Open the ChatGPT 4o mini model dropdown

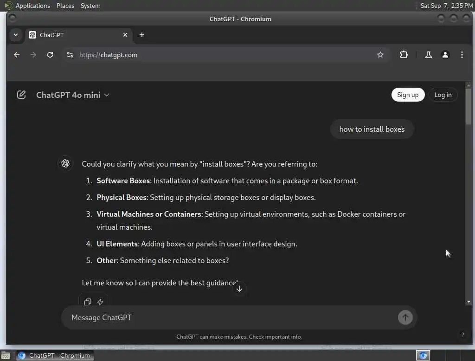tap(73, 95)
